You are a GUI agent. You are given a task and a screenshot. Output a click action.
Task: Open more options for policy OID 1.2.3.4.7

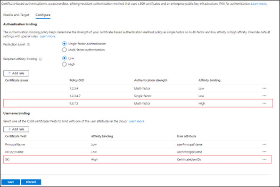click(264, 96)
